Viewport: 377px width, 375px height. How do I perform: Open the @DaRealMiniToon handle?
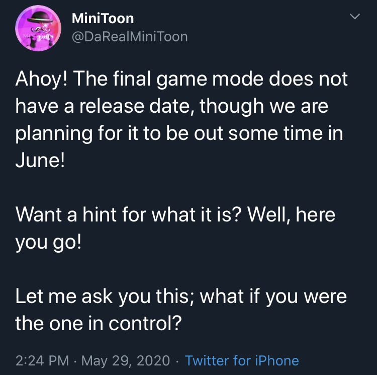click(130, 37)
